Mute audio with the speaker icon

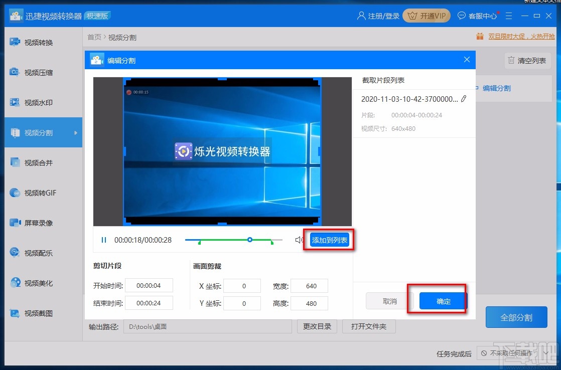(x=300, y=240)
